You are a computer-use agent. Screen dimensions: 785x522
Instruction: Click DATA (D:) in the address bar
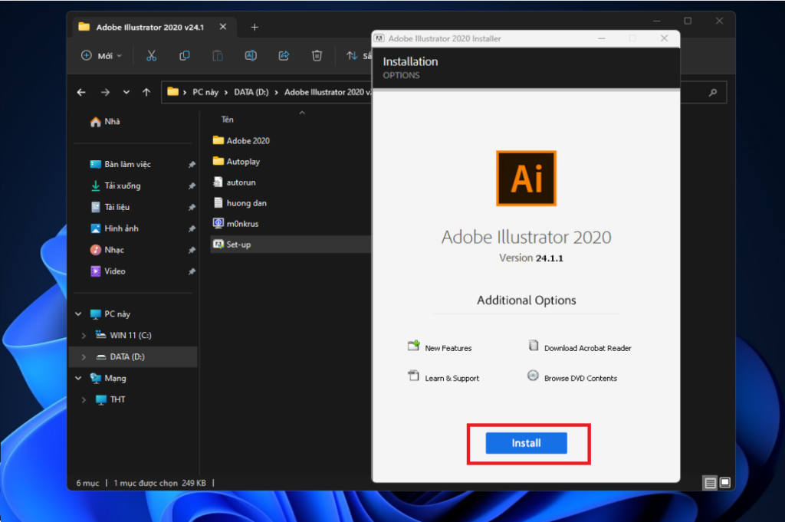251,92
